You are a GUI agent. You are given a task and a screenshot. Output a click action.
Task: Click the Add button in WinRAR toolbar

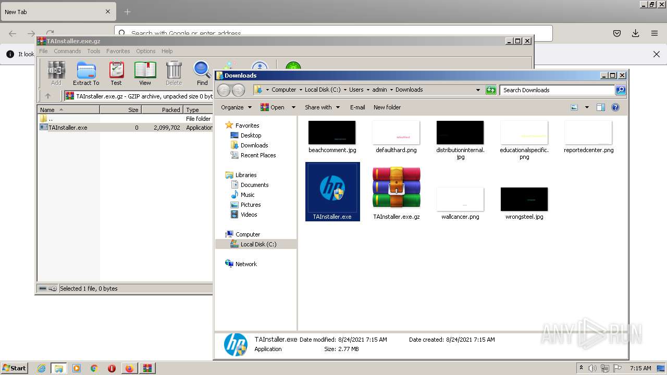56,73
